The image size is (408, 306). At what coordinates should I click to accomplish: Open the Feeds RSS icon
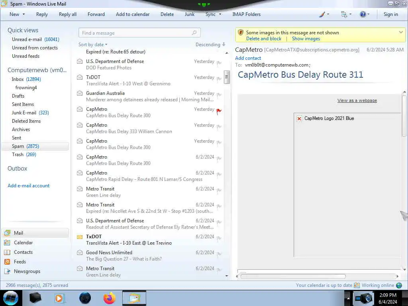pos(7,262)
